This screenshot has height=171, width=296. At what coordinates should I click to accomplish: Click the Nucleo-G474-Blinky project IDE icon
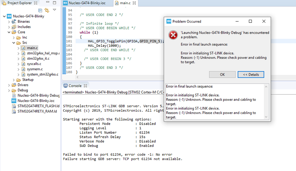click(9, 16)
